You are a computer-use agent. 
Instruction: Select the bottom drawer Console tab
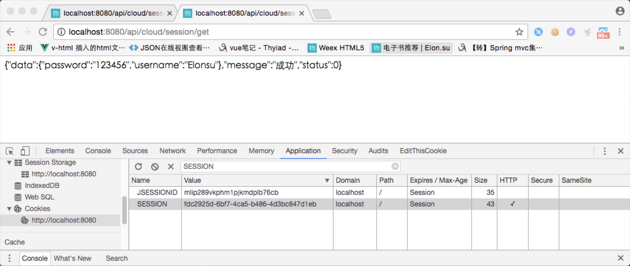(x=35, y=258)
